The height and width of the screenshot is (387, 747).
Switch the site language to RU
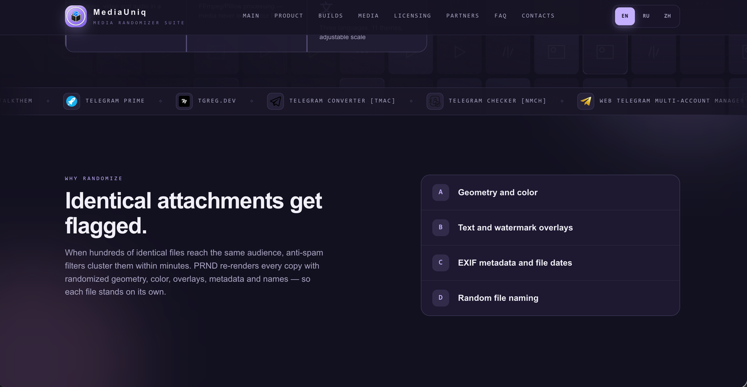[x=646, y=16]
